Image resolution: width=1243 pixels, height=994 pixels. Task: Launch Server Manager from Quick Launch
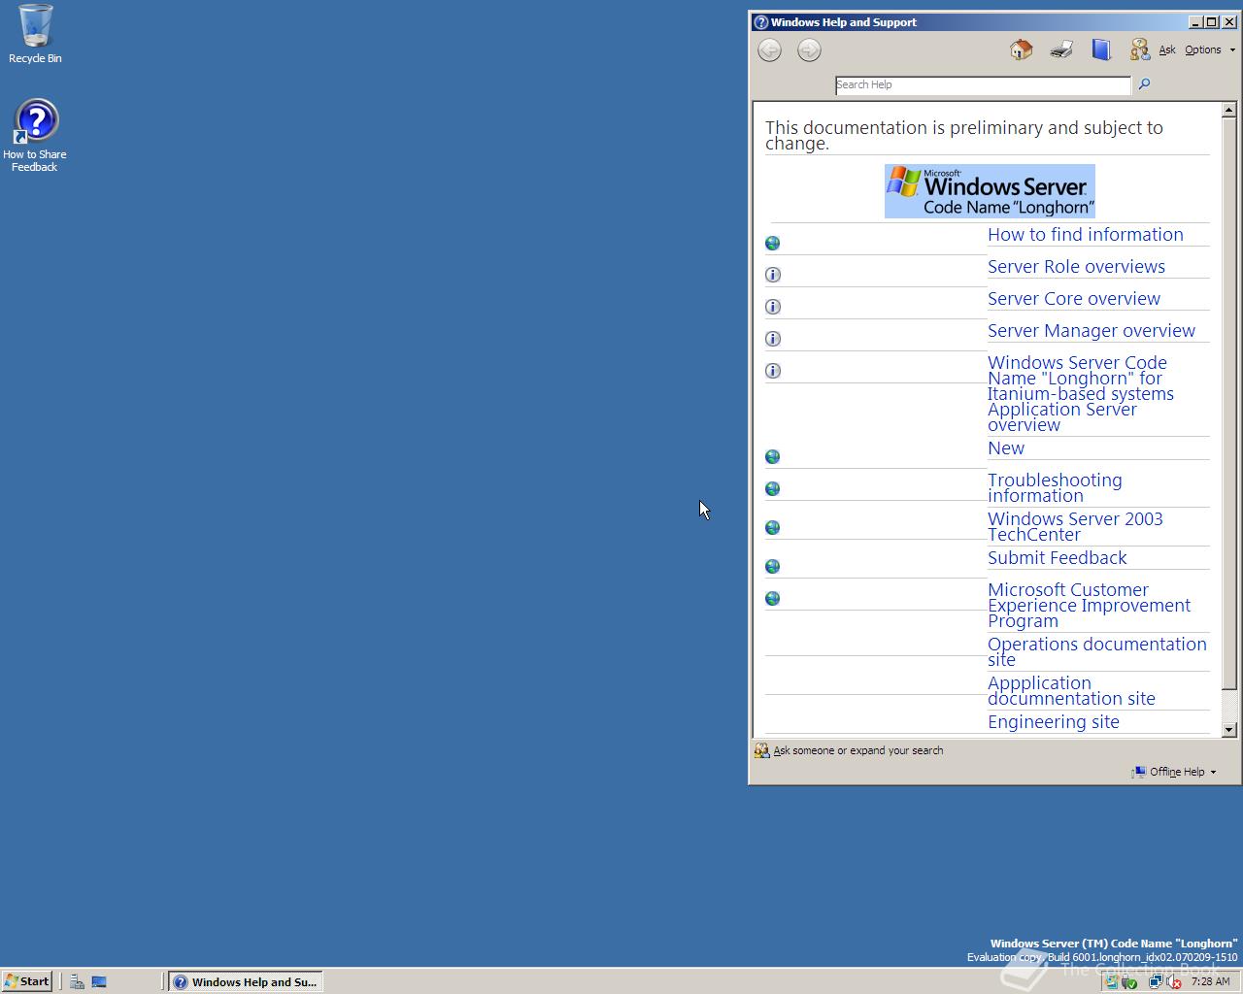tap(77, 981)
